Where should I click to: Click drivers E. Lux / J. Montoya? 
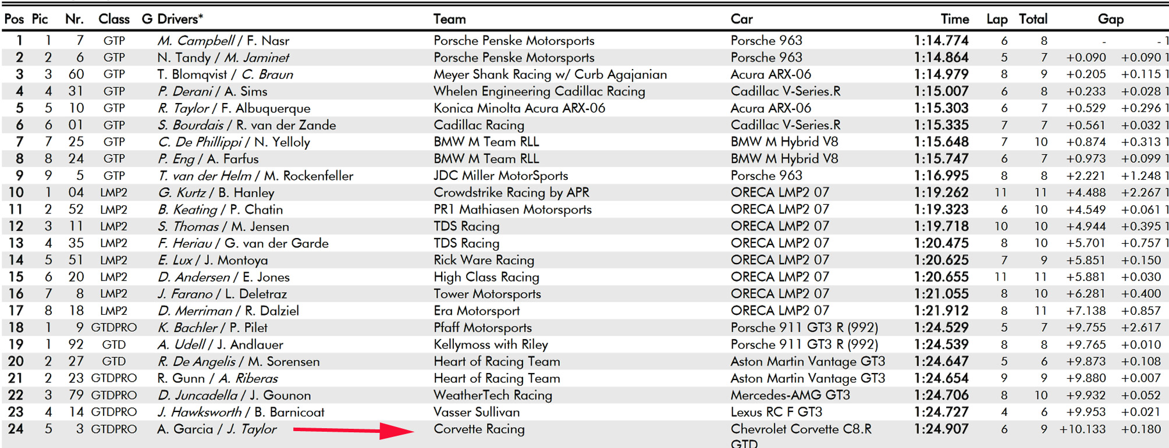[x=212, y=260]
